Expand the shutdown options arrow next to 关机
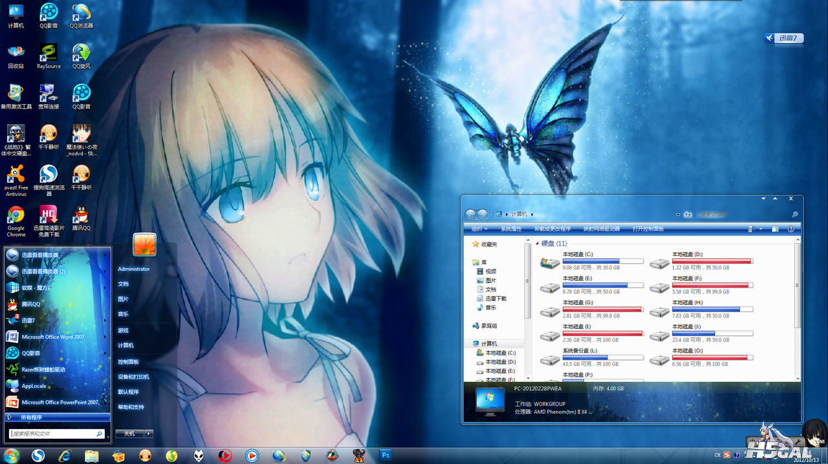The width and height of the screenshot is (828, 464). click(x=149, y=434)
